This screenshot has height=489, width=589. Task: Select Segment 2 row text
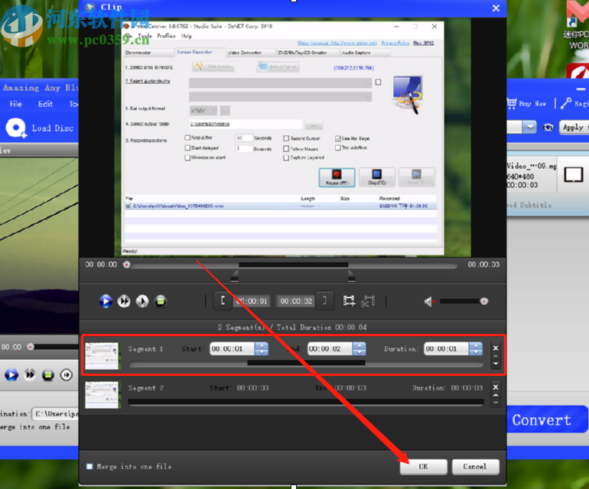(x=146, y=387)
